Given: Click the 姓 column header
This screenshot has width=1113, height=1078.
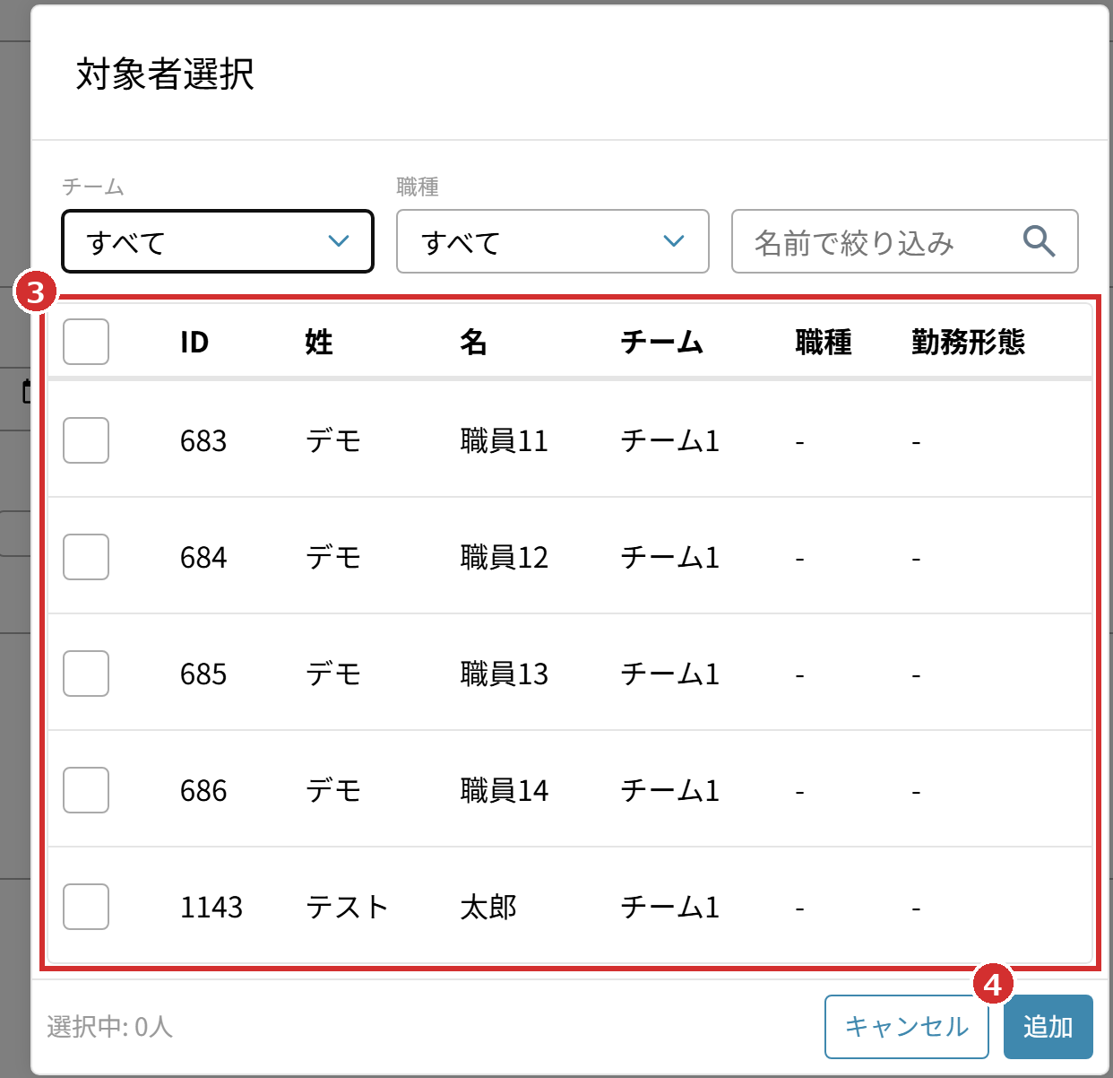Looking at the screenshot, I should 319,342.
